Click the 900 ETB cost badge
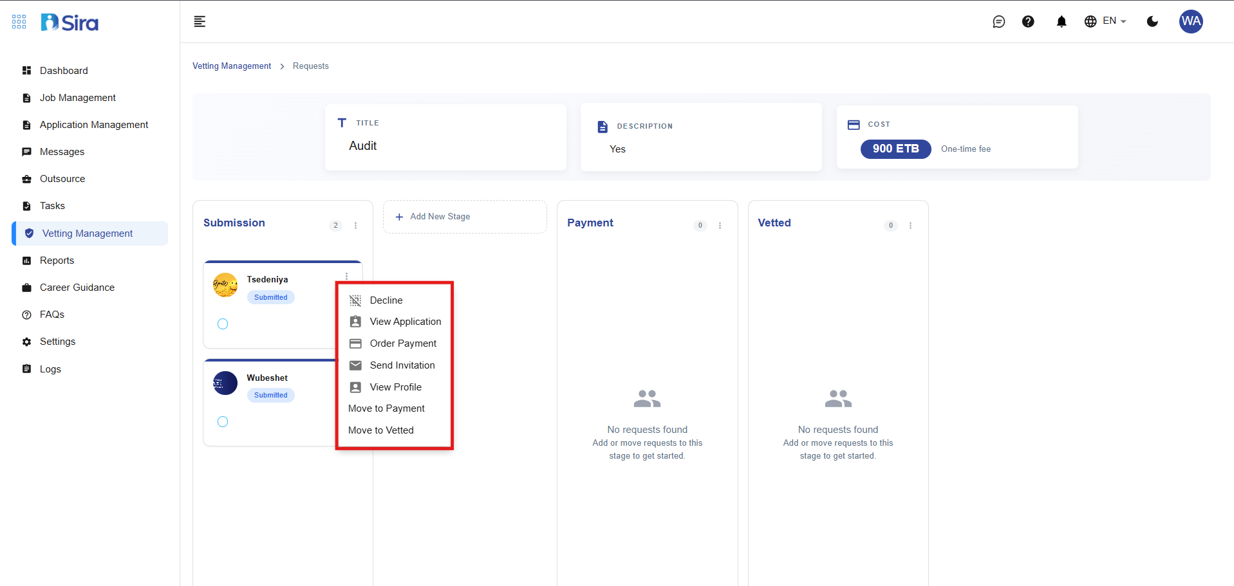Image resolution: width=1234 pixels, height=586 pixels. point(895,149)
